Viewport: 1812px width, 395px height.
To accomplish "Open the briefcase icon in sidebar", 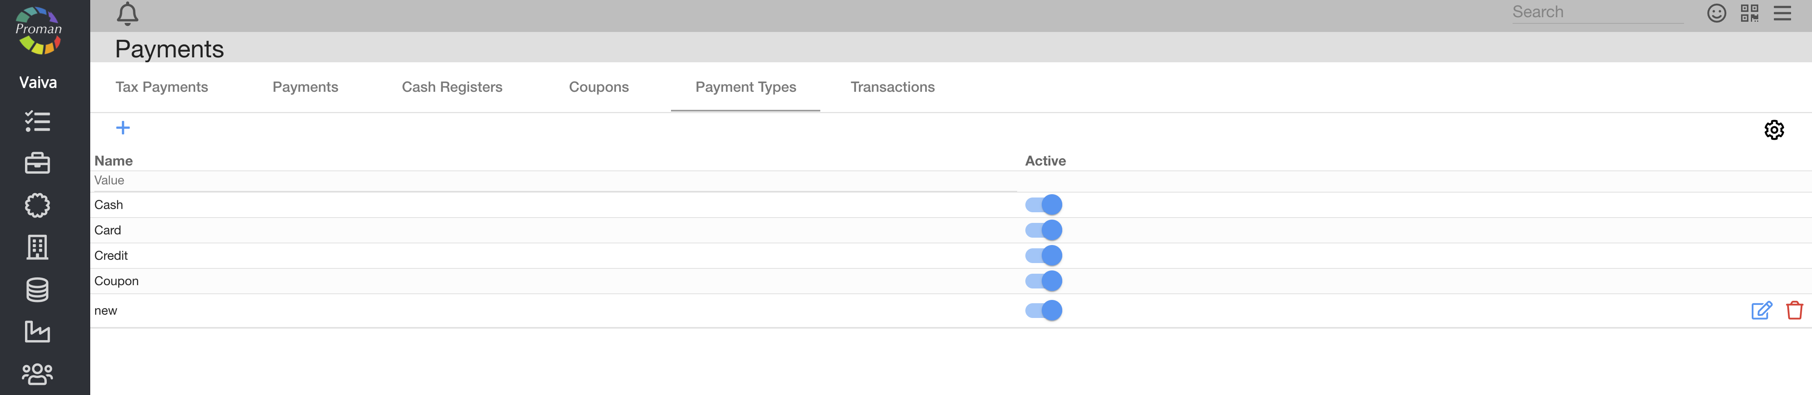I will click(37, 163).
